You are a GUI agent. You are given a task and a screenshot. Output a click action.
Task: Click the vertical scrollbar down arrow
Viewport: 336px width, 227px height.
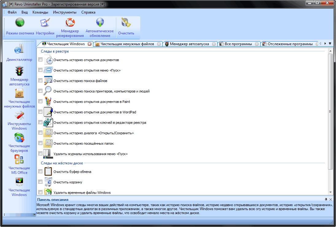[330, 192]
